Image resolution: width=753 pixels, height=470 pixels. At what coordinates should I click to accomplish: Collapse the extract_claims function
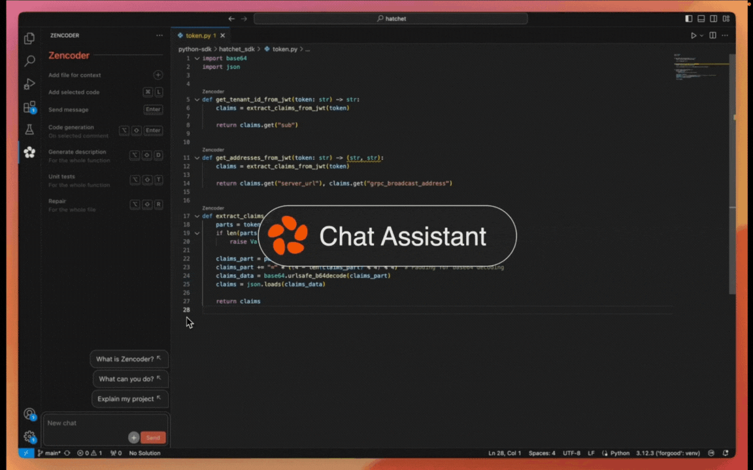[197, 215]
